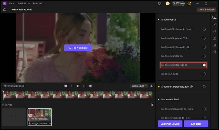The image size is (219, 130).
Task: Open the Preferências menu
Action: [24, 3]
